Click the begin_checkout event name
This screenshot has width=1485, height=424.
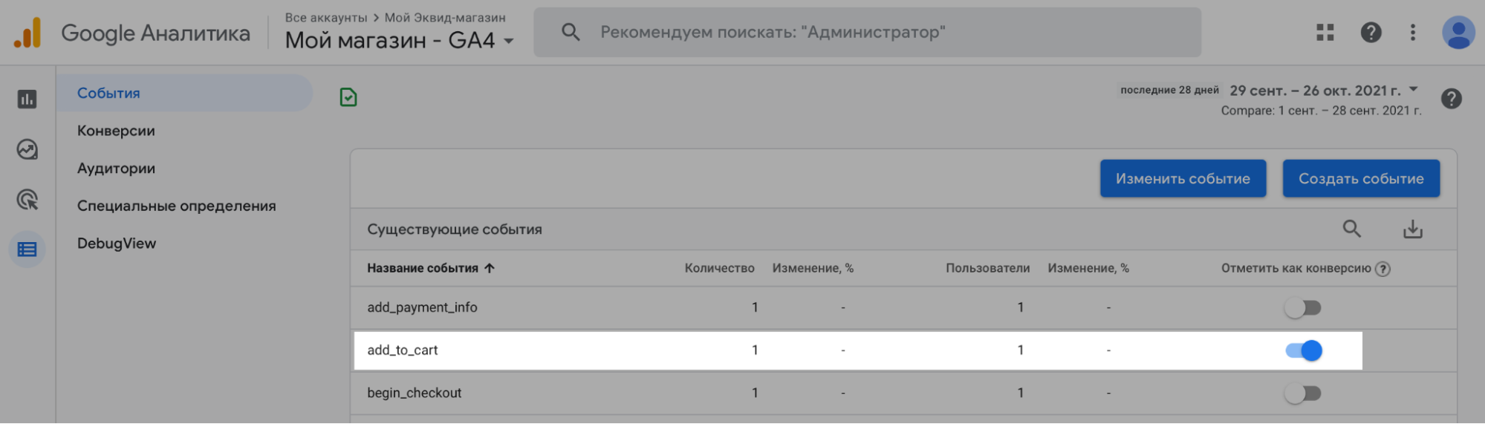tap(414, 393)
